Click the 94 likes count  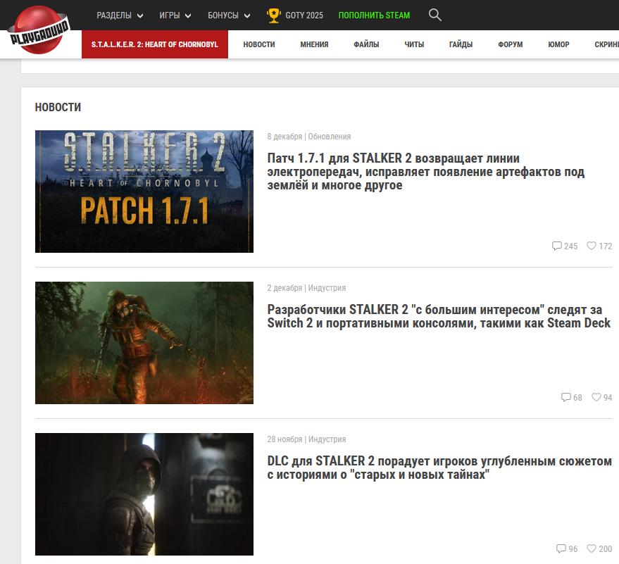coord(608,397)
